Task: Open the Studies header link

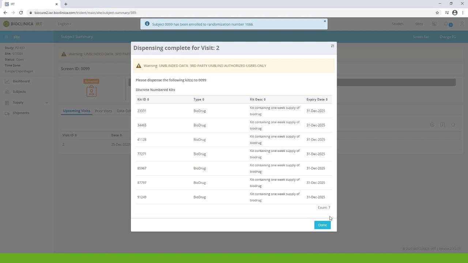Action: click(398, 24)
